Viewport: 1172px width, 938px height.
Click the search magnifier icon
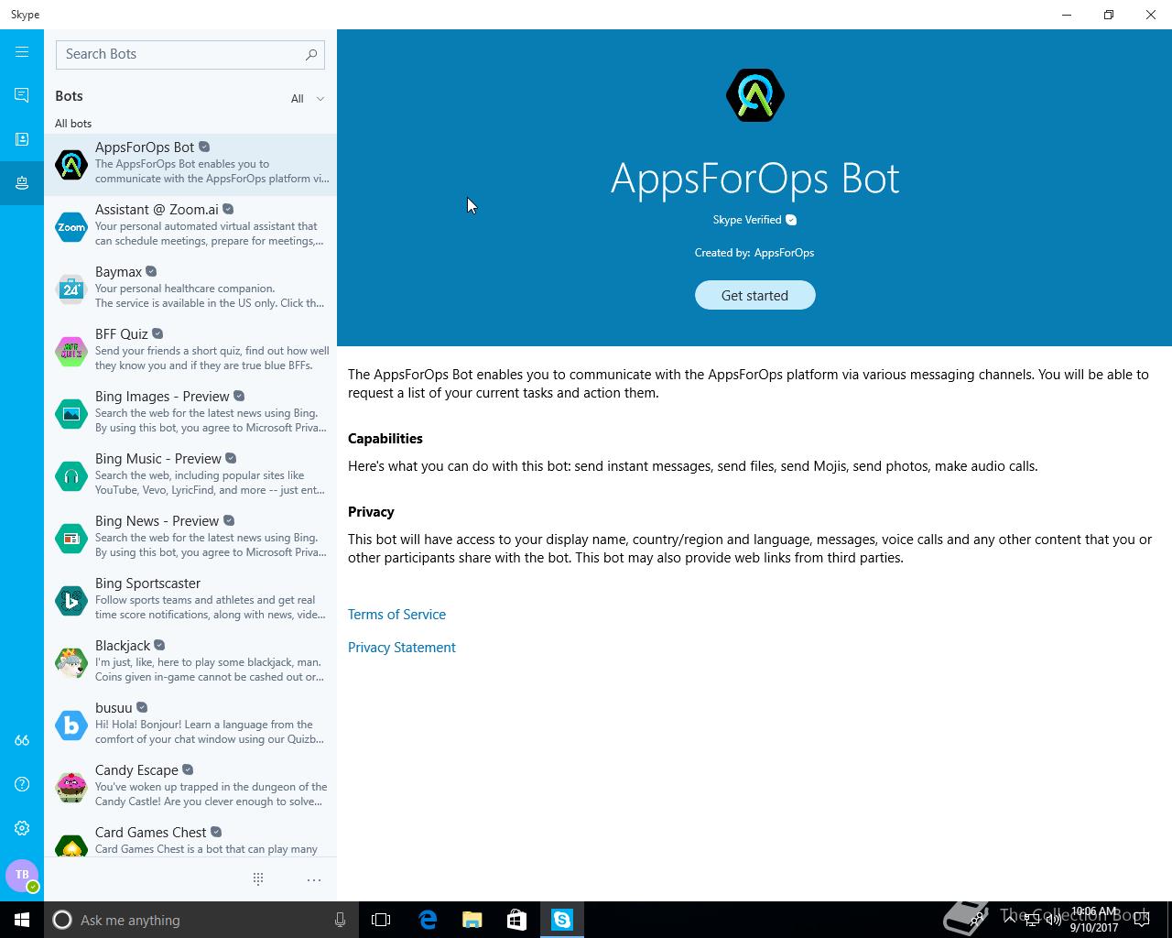[x=311, y=55]
